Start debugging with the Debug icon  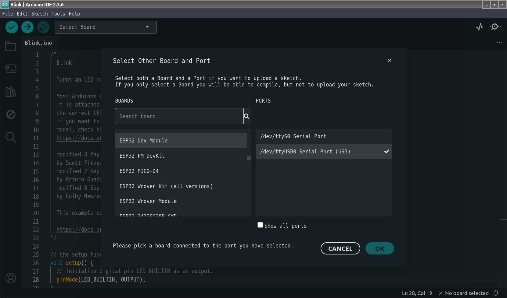coord(43,27)
